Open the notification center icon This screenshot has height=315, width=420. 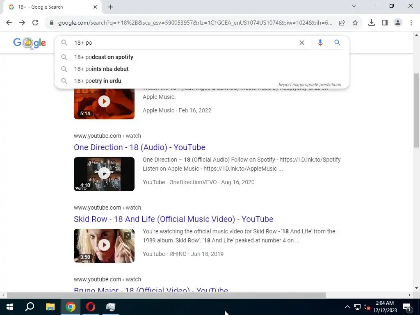(407, 307)
